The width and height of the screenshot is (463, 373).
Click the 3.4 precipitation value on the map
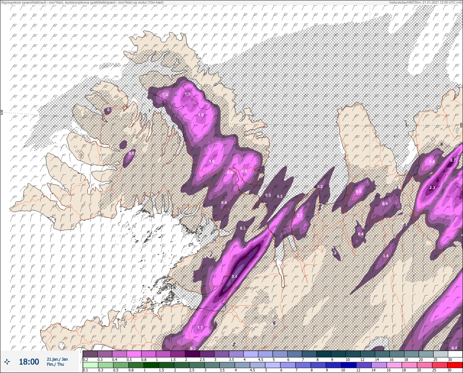[x=234, y=276]
